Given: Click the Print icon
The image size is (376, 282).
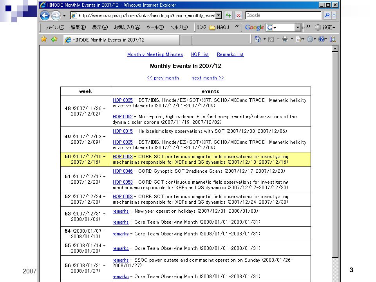Looking at the screenshot, I should click(285, 39).
